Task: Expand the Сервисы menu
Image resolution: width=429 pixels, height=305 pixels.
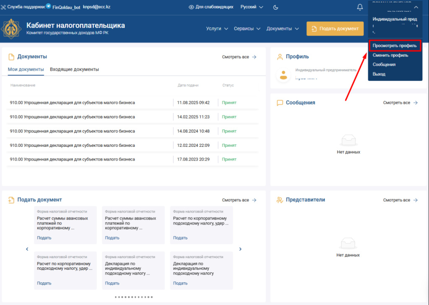Action: (247, 28)
